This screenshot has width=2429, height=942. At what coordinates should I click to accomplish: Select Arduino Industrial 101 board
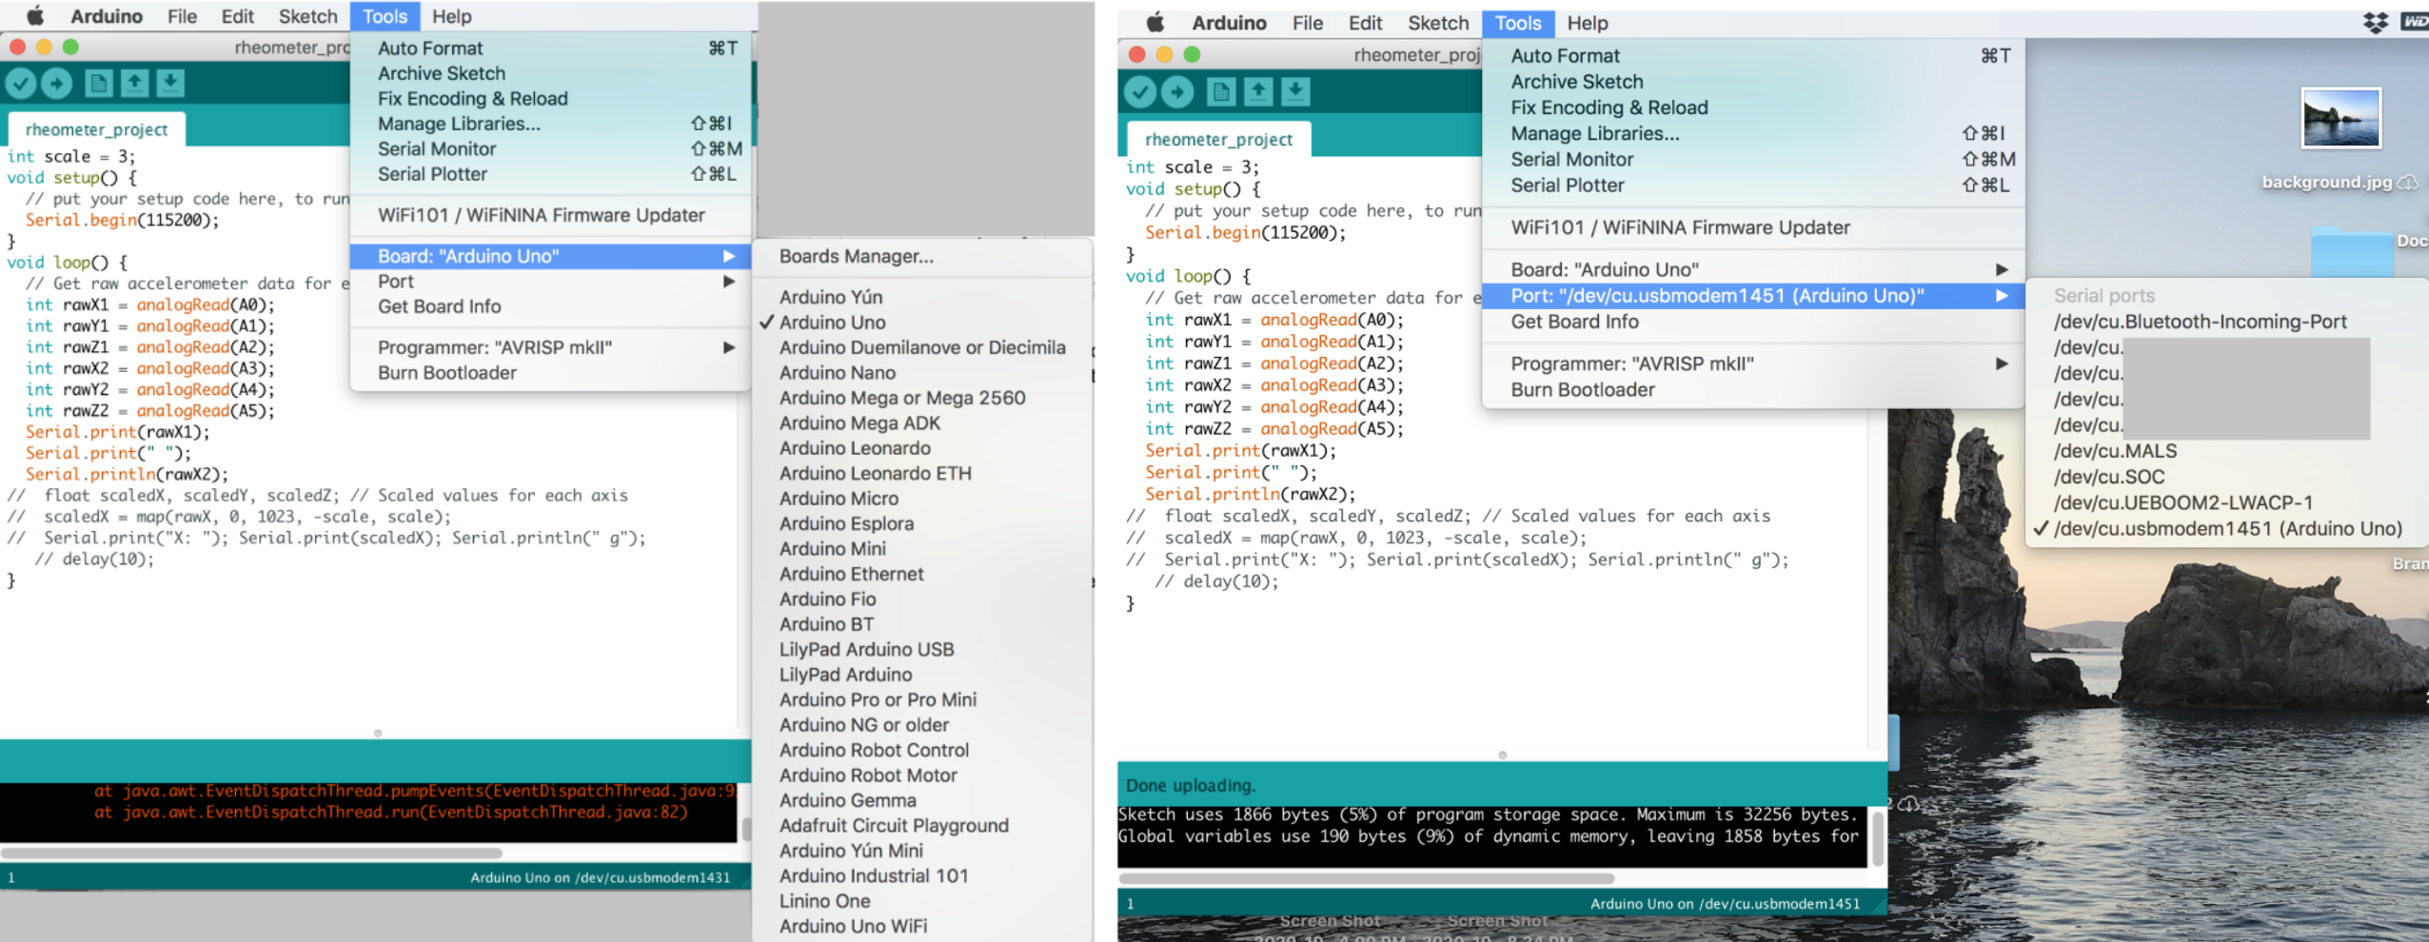[x=922, y=876]
